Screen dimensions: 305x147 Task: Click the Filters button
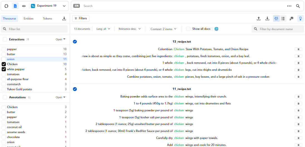pos(81,18)
